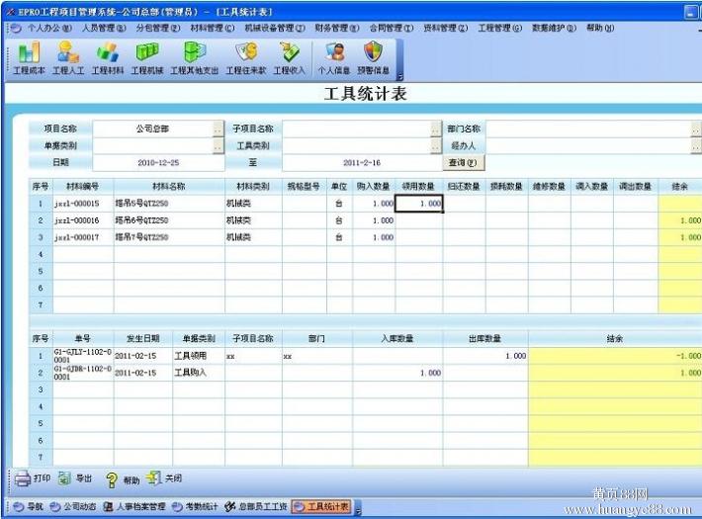Open the 分包管理 menu
This screenshot has width=702, height=519.
click(158, 28)
